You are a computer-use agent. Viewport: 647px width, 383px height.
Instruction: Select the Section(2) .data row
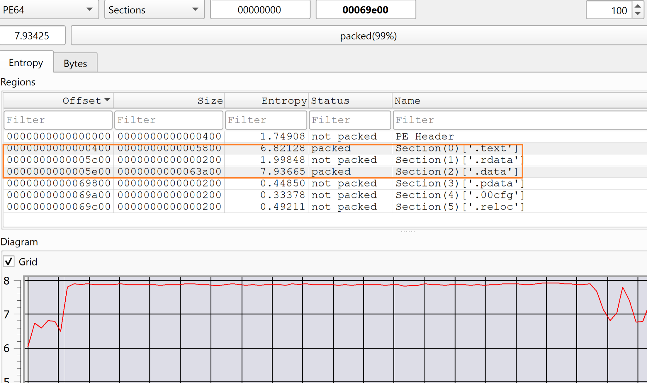tap(457, 172)
